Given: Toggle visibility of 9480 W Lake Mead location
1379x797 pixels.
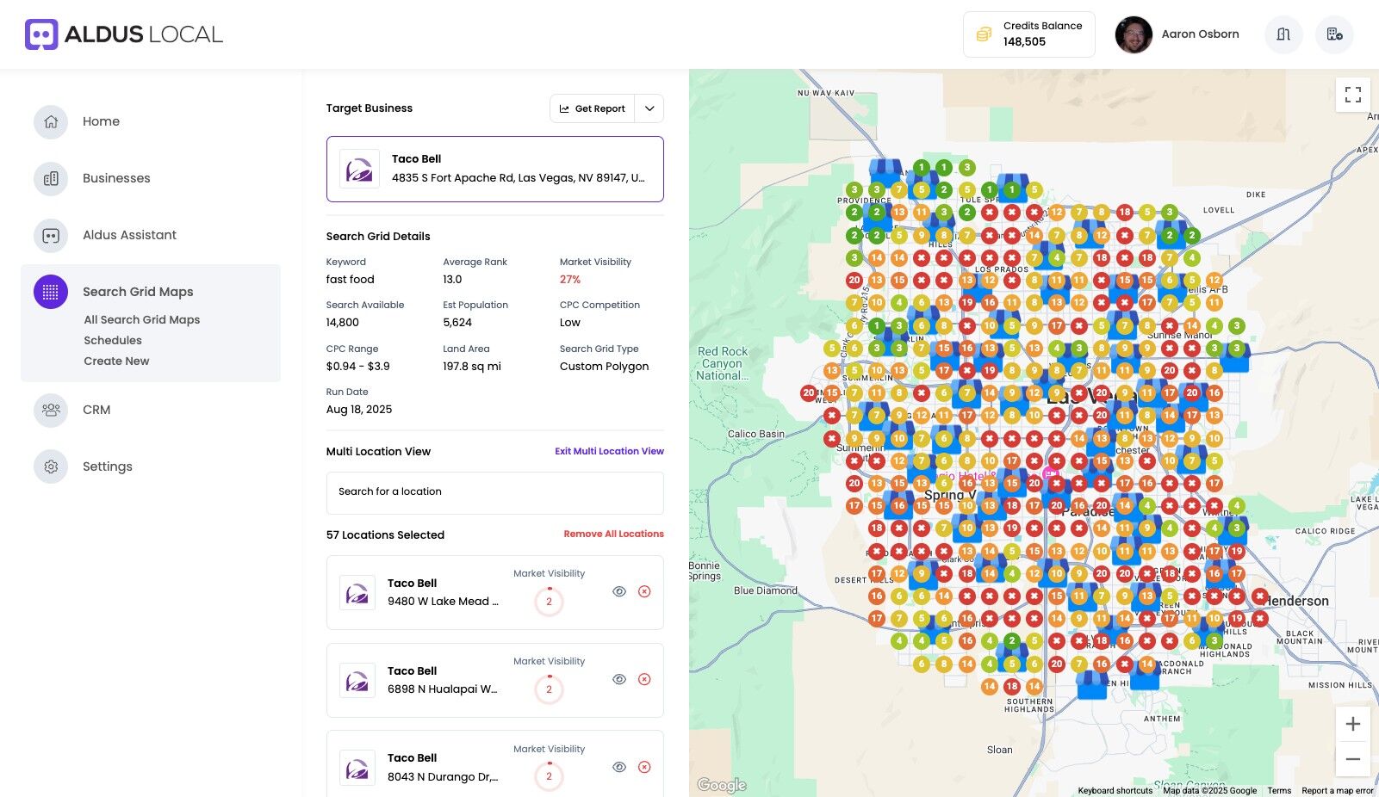Looking at the screenshot, I should coord(619,591).
